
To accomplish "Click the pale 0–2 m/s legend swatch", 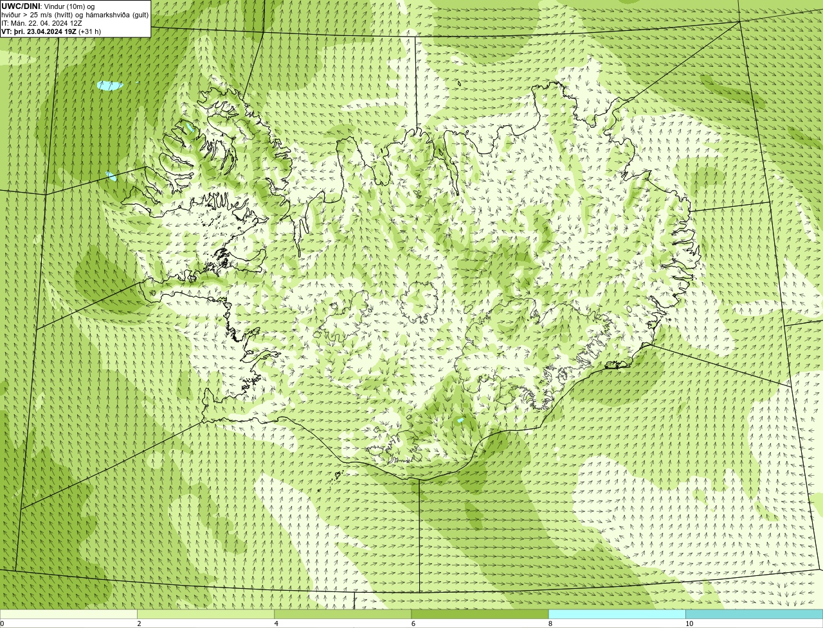I will [x=69, y=614].
